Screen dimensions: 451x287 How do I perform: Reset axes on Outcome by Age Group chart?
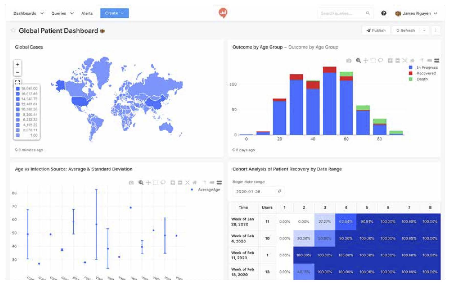412,61
